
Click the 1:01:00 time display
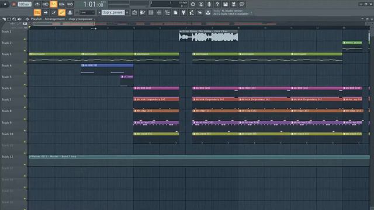tap(93, 4)
